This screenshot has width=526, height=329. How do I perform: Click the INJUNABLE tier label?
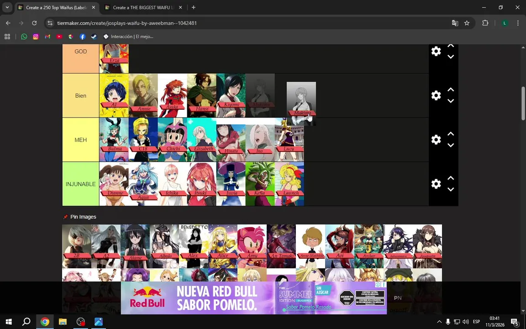[80, 184]
